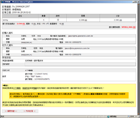Viewport: 140px width, 118px height.
Task: Click the bank code line 123(test bank)
Action: coord(36,74)
